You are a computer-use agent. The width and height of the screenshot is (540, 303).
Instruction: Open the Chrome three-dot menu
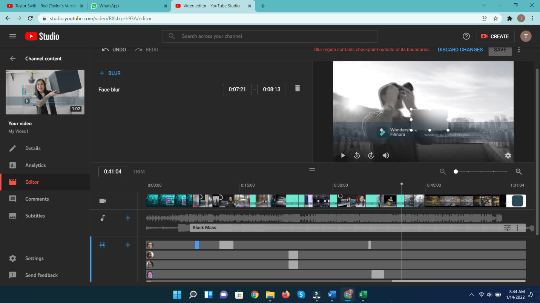[532, 18]
